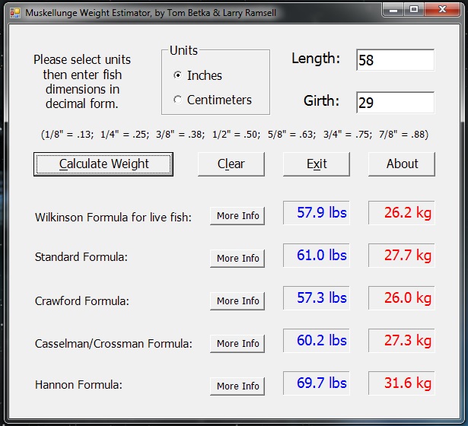Click Wilkinson result 57.9 lbs field
Viewport: 468px width, 426px height.
pyautogui.click(x=317, y=213)
